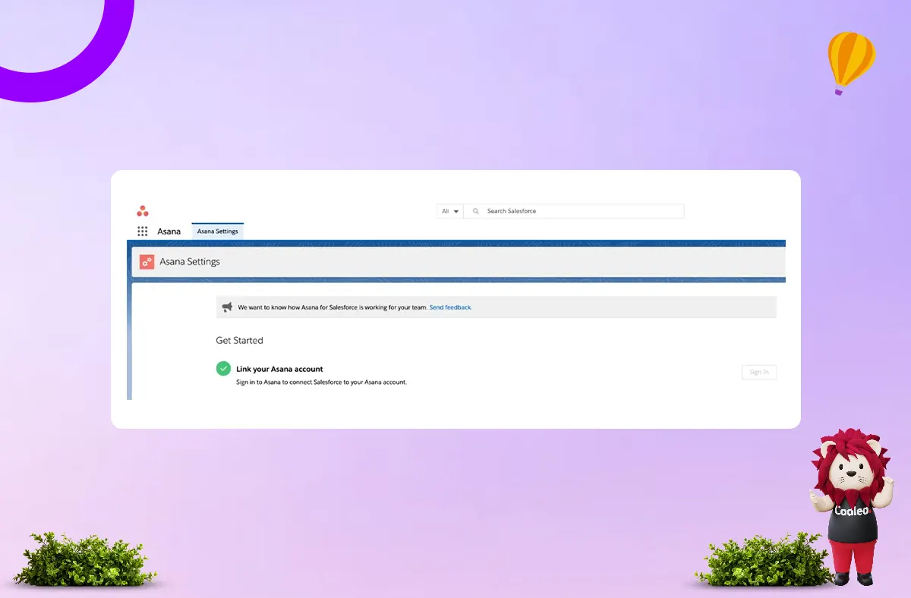Click the Asana Settings gear icon
911x598 pixels.
coord(147,262)
